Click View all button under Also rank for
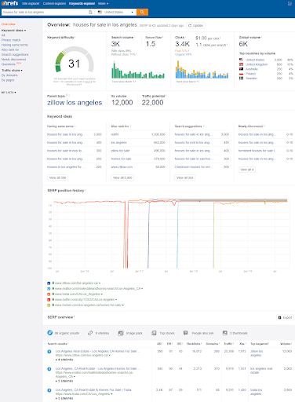 122,177
